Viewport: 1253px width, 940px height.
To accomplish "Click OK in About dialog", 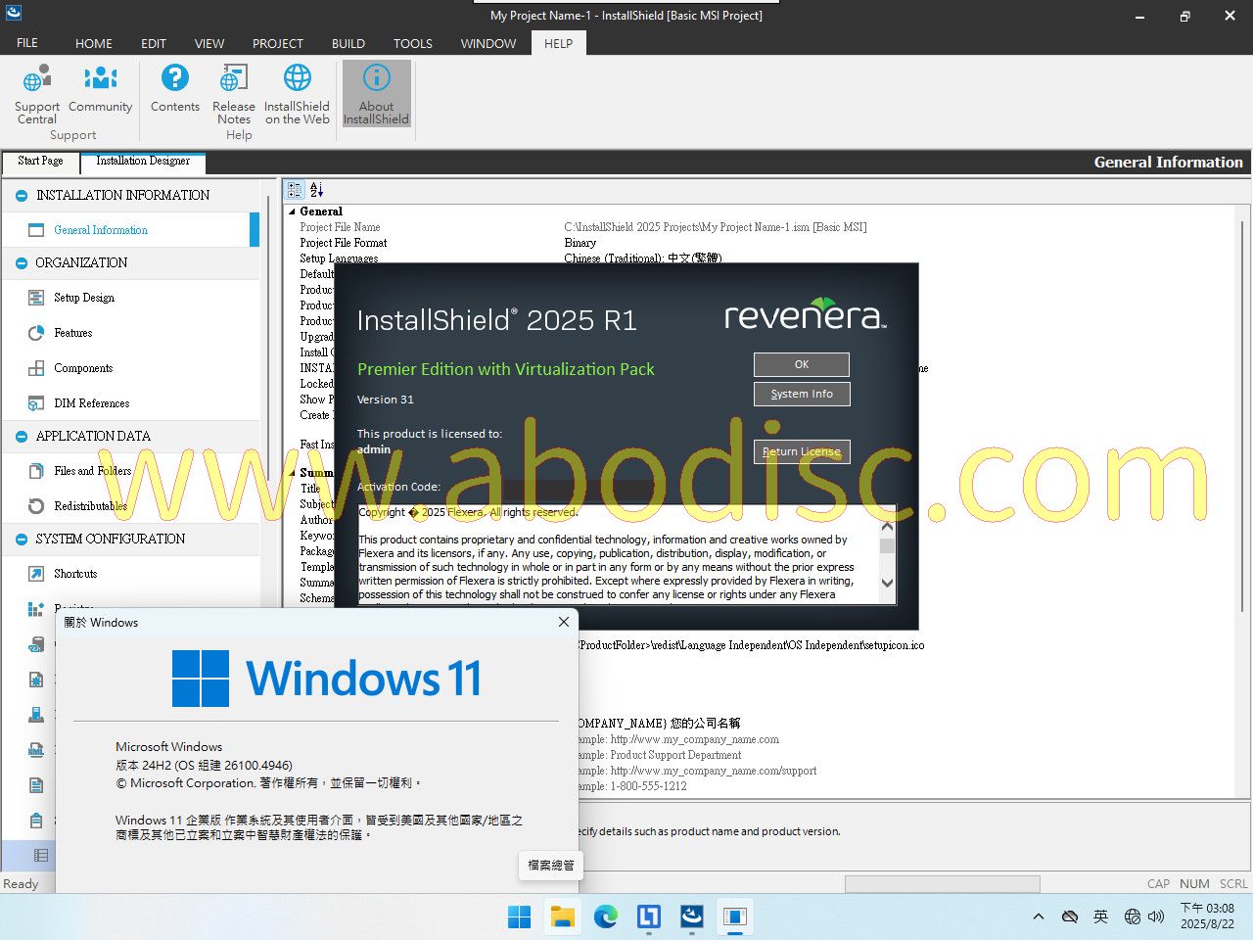I will 802,364.
